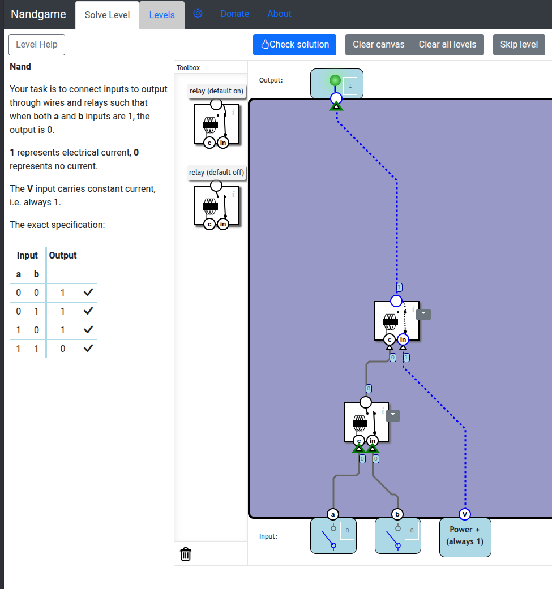Open the About page
The height and width of the screenshot is (589, 552).
pyautogui.click(x=279, y=14)
